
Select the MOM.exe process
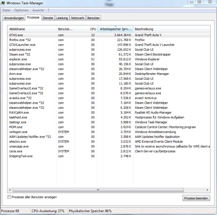coord(109,127)
